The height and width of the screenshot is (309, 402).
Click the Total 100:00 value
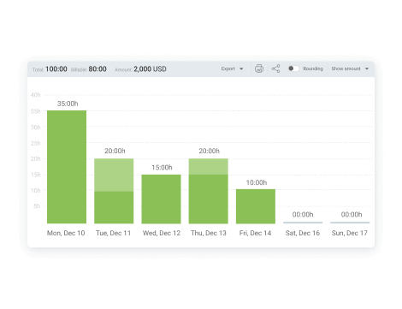pyautogui.click(x=56, y=69)
